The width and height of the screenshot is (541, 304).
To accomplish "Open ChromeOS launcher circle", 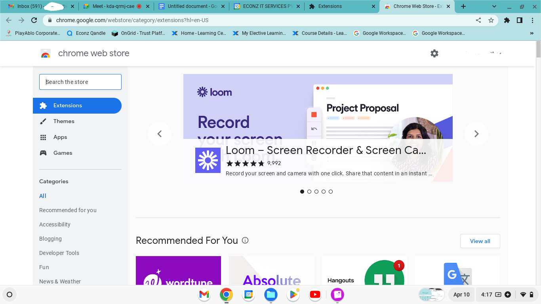I will coord(10,294).
